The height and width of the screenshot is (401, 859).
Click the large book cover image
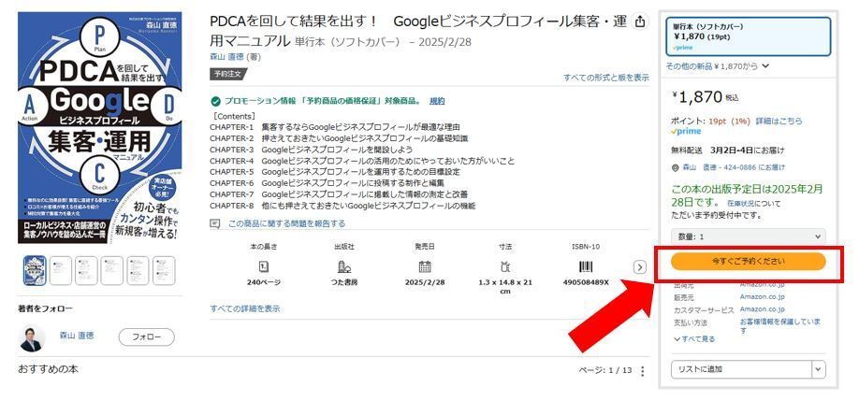[x=100, y=128]
